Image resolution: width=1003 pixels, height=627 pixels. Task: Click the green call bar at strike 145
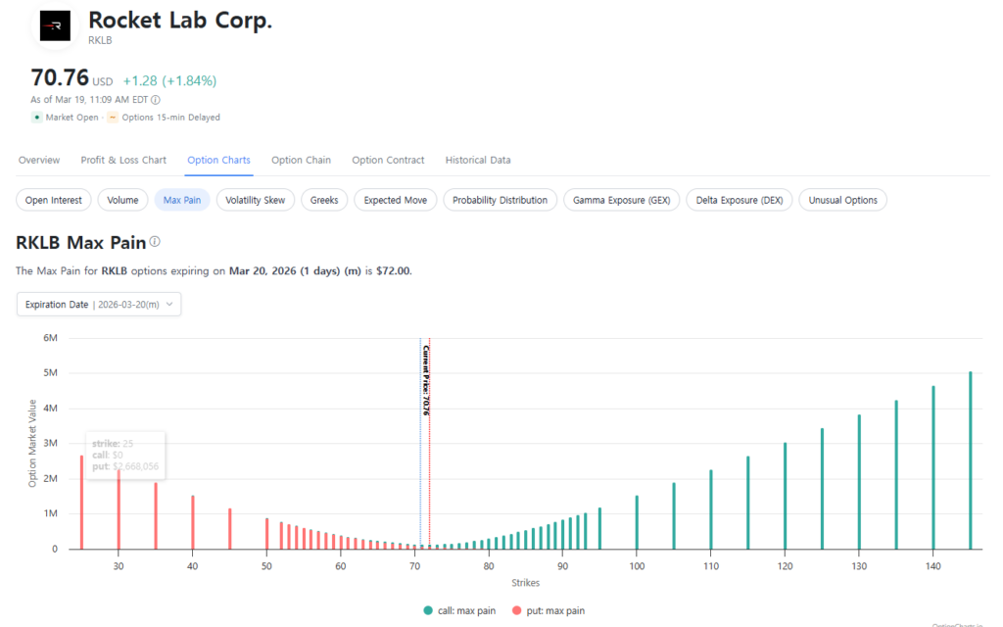click(x=970, y=460)
